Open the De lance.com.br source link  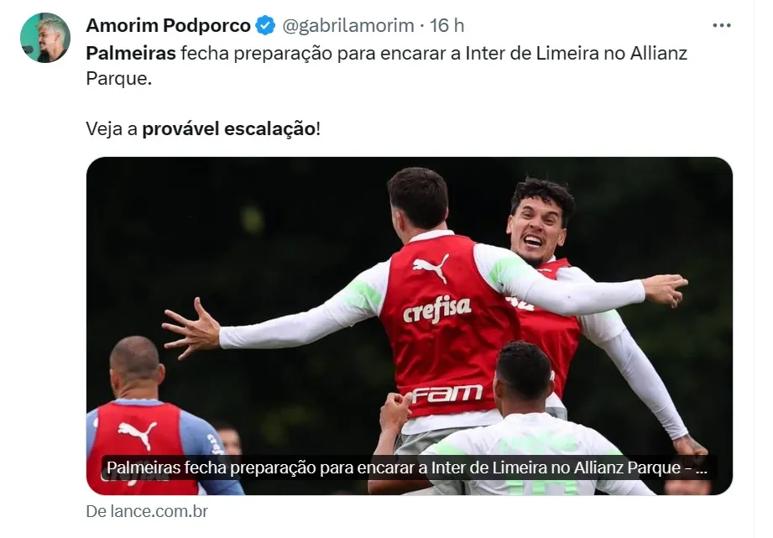point(147,511)
